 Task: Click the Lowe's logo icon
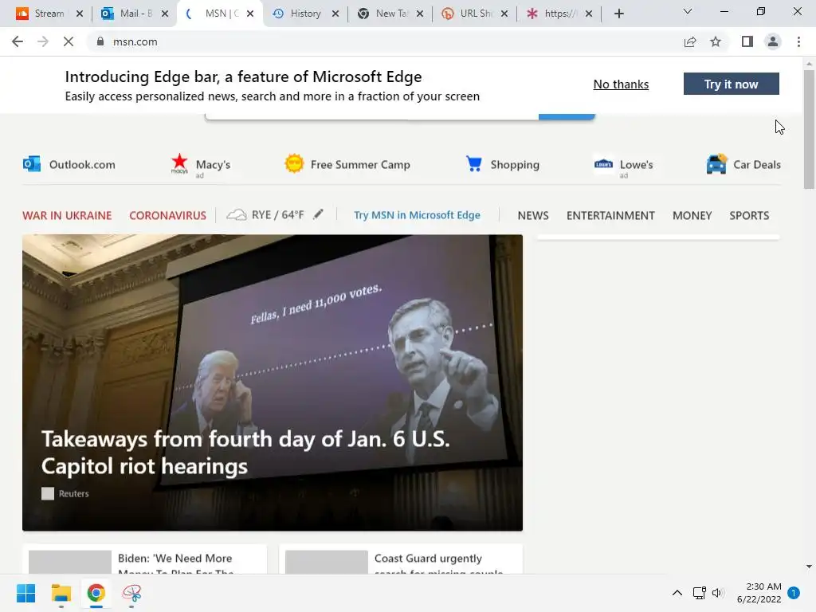[x=603, y=164]
